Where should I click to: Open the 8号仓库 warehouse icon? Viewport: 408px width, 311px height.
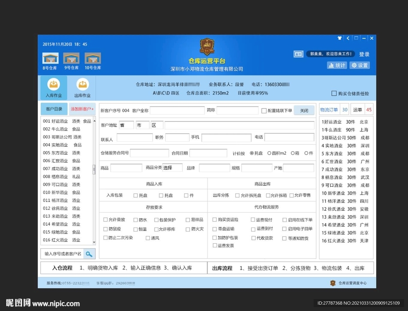coord(50,58)
